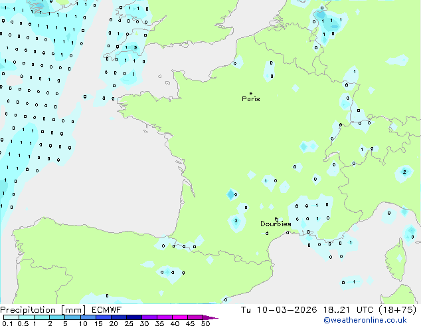Image resolution: width=421 pixels, height=326 pixels.
Task: Click the purple arrow past legend 50
Action: (210, 317)
